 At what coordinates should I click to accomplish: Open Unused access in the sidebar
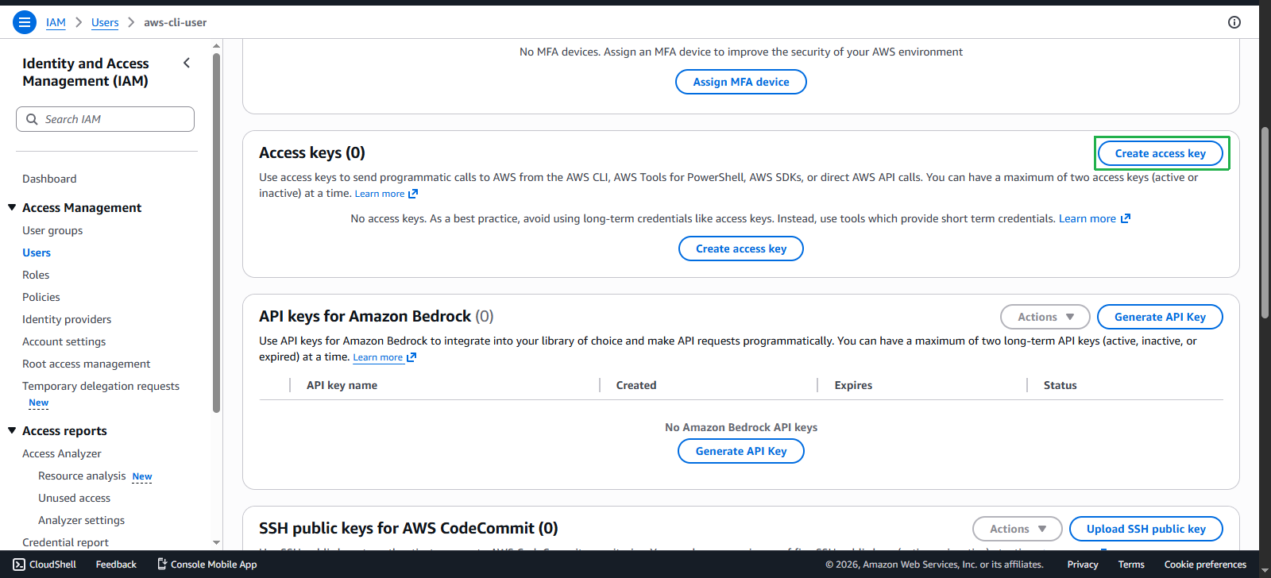coord(75,498)
